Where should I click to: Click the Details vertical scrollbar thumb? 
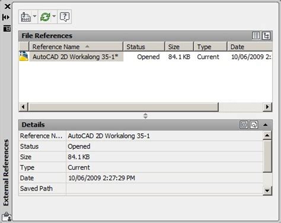pos(267,156)
